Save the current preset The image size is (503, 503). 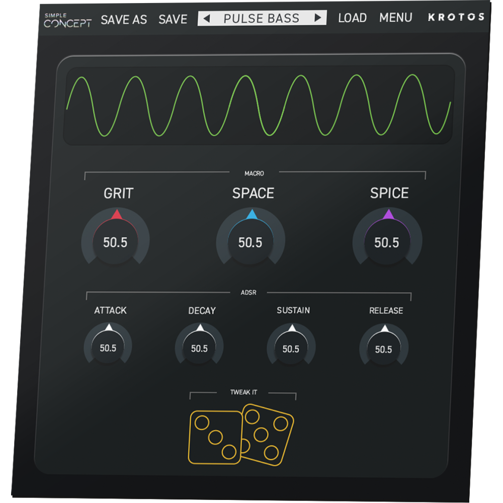pos(173,19)
